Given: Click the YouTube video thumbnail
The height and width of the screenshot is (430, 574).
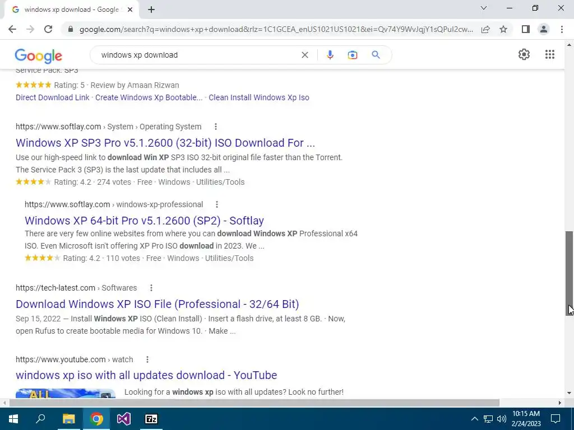Looking at the screenshot, I should tap(66, 393).
